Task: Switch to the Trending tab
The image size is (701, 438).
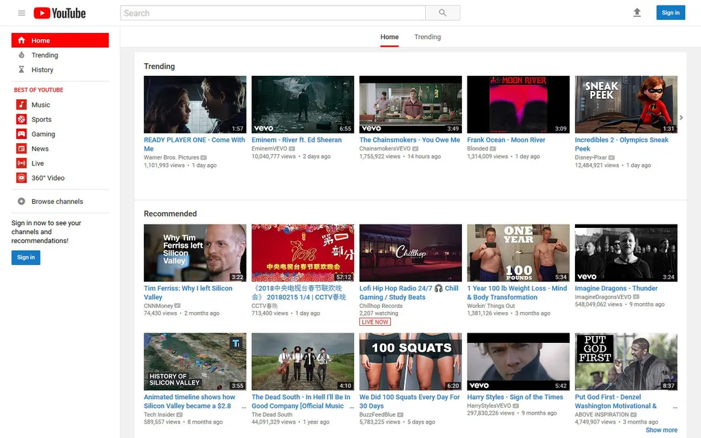Action: click(427, 37)
